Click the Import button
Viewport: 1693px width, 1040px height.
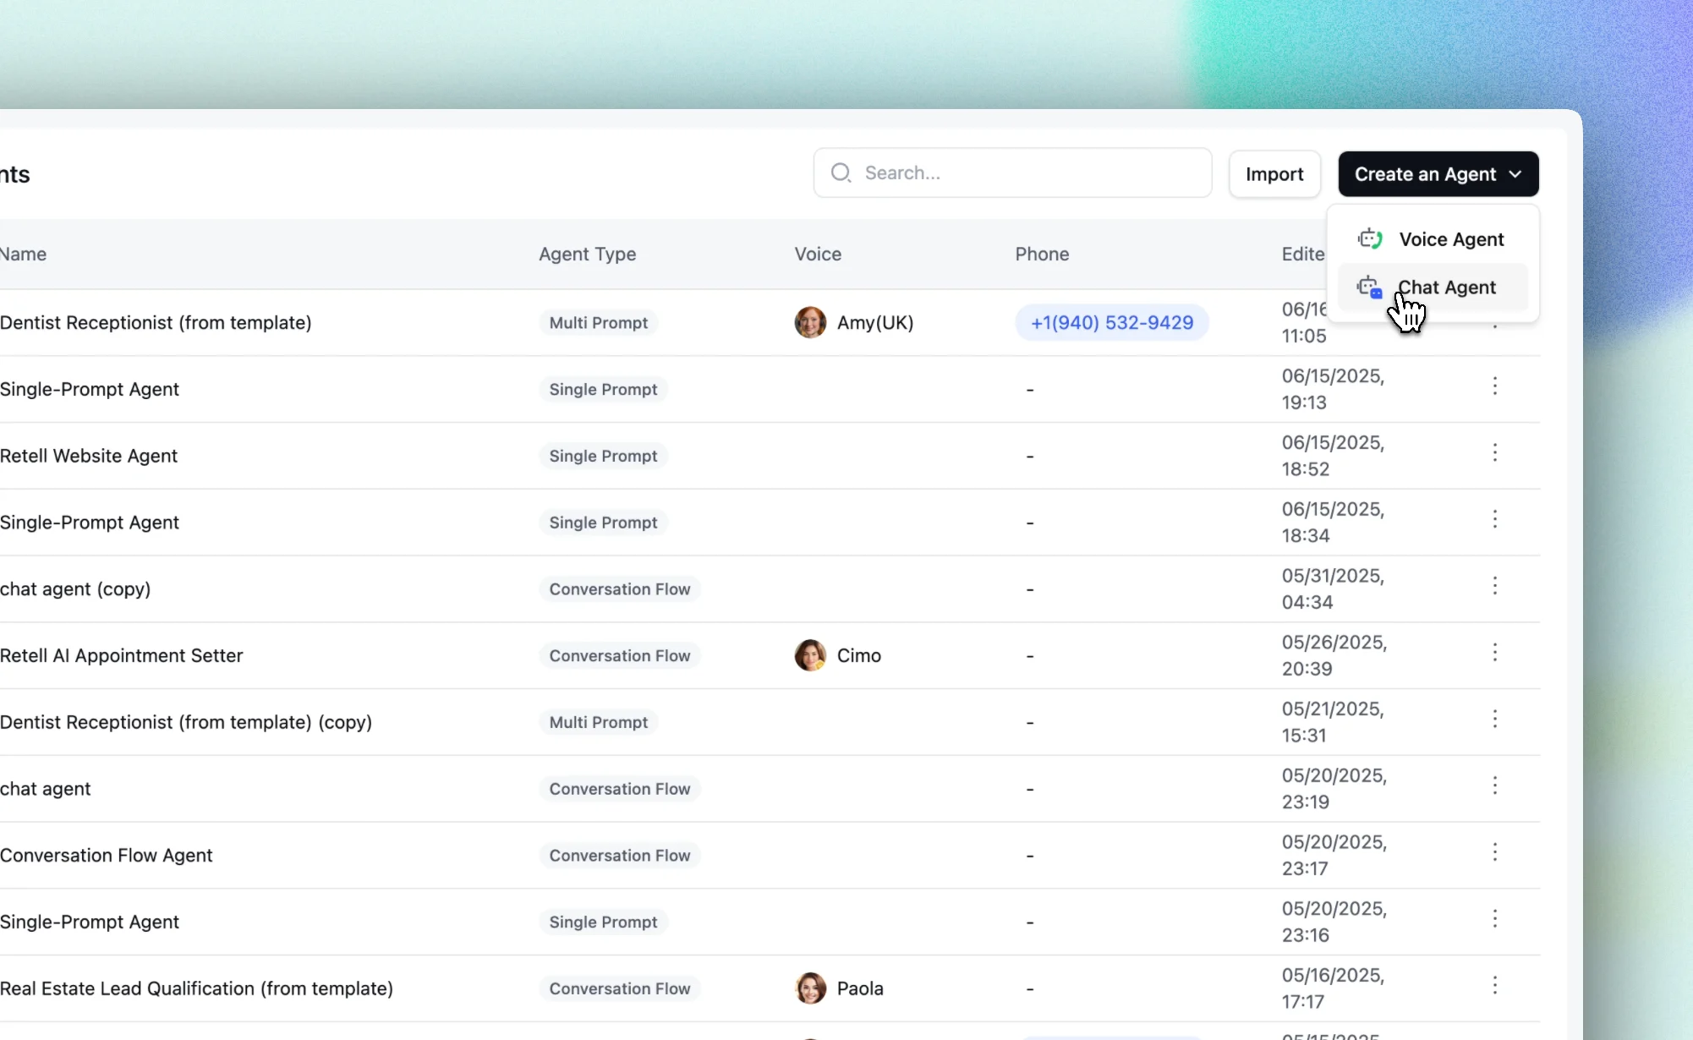coord(1274,174)
